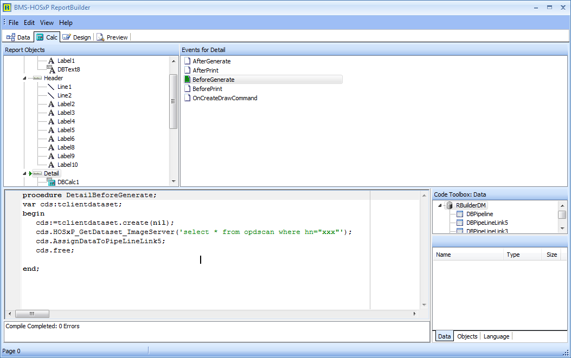571x358 pixels.
Task: Click the BeforePrint event page icon
Action: (x=188, y=88)
